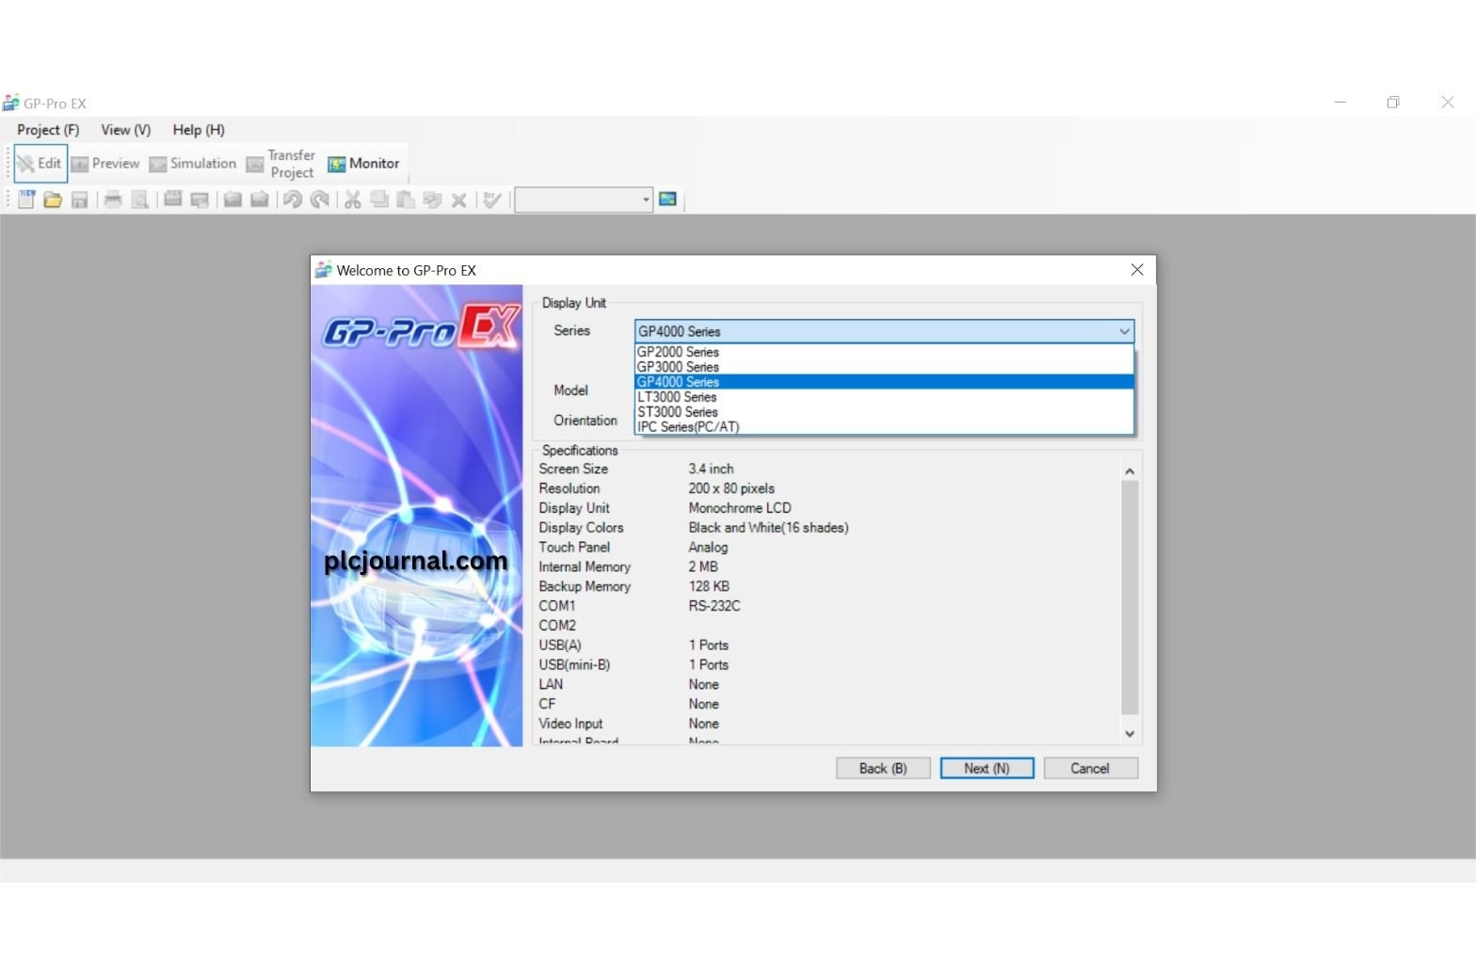Viewport: 1476px width, 972px height.
Task: Click the COM2 label
Action: tap(557, 626)
